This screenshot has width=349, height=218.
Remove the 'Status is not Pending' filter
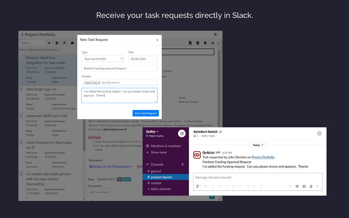(x=58, y=50)
